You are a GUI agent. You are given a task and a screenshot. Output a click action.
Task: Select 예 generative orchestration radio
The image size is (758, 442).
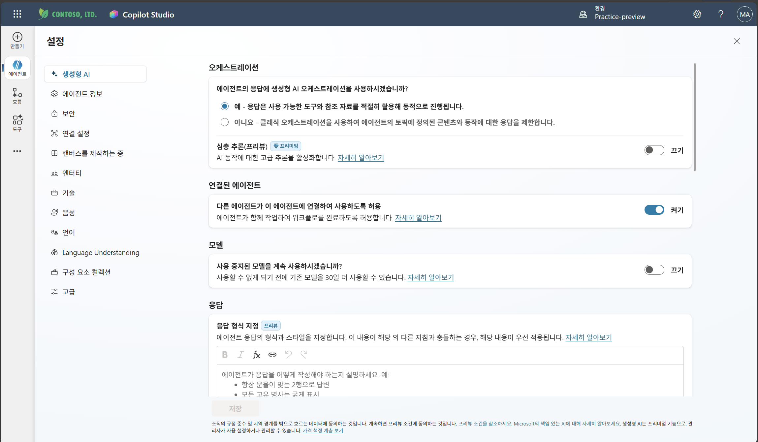tap(225, 106)
